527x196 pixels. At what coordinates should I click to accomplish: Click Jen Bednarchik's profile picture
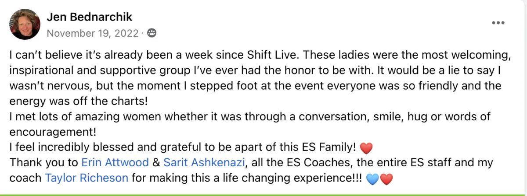(x=25, y=24)
